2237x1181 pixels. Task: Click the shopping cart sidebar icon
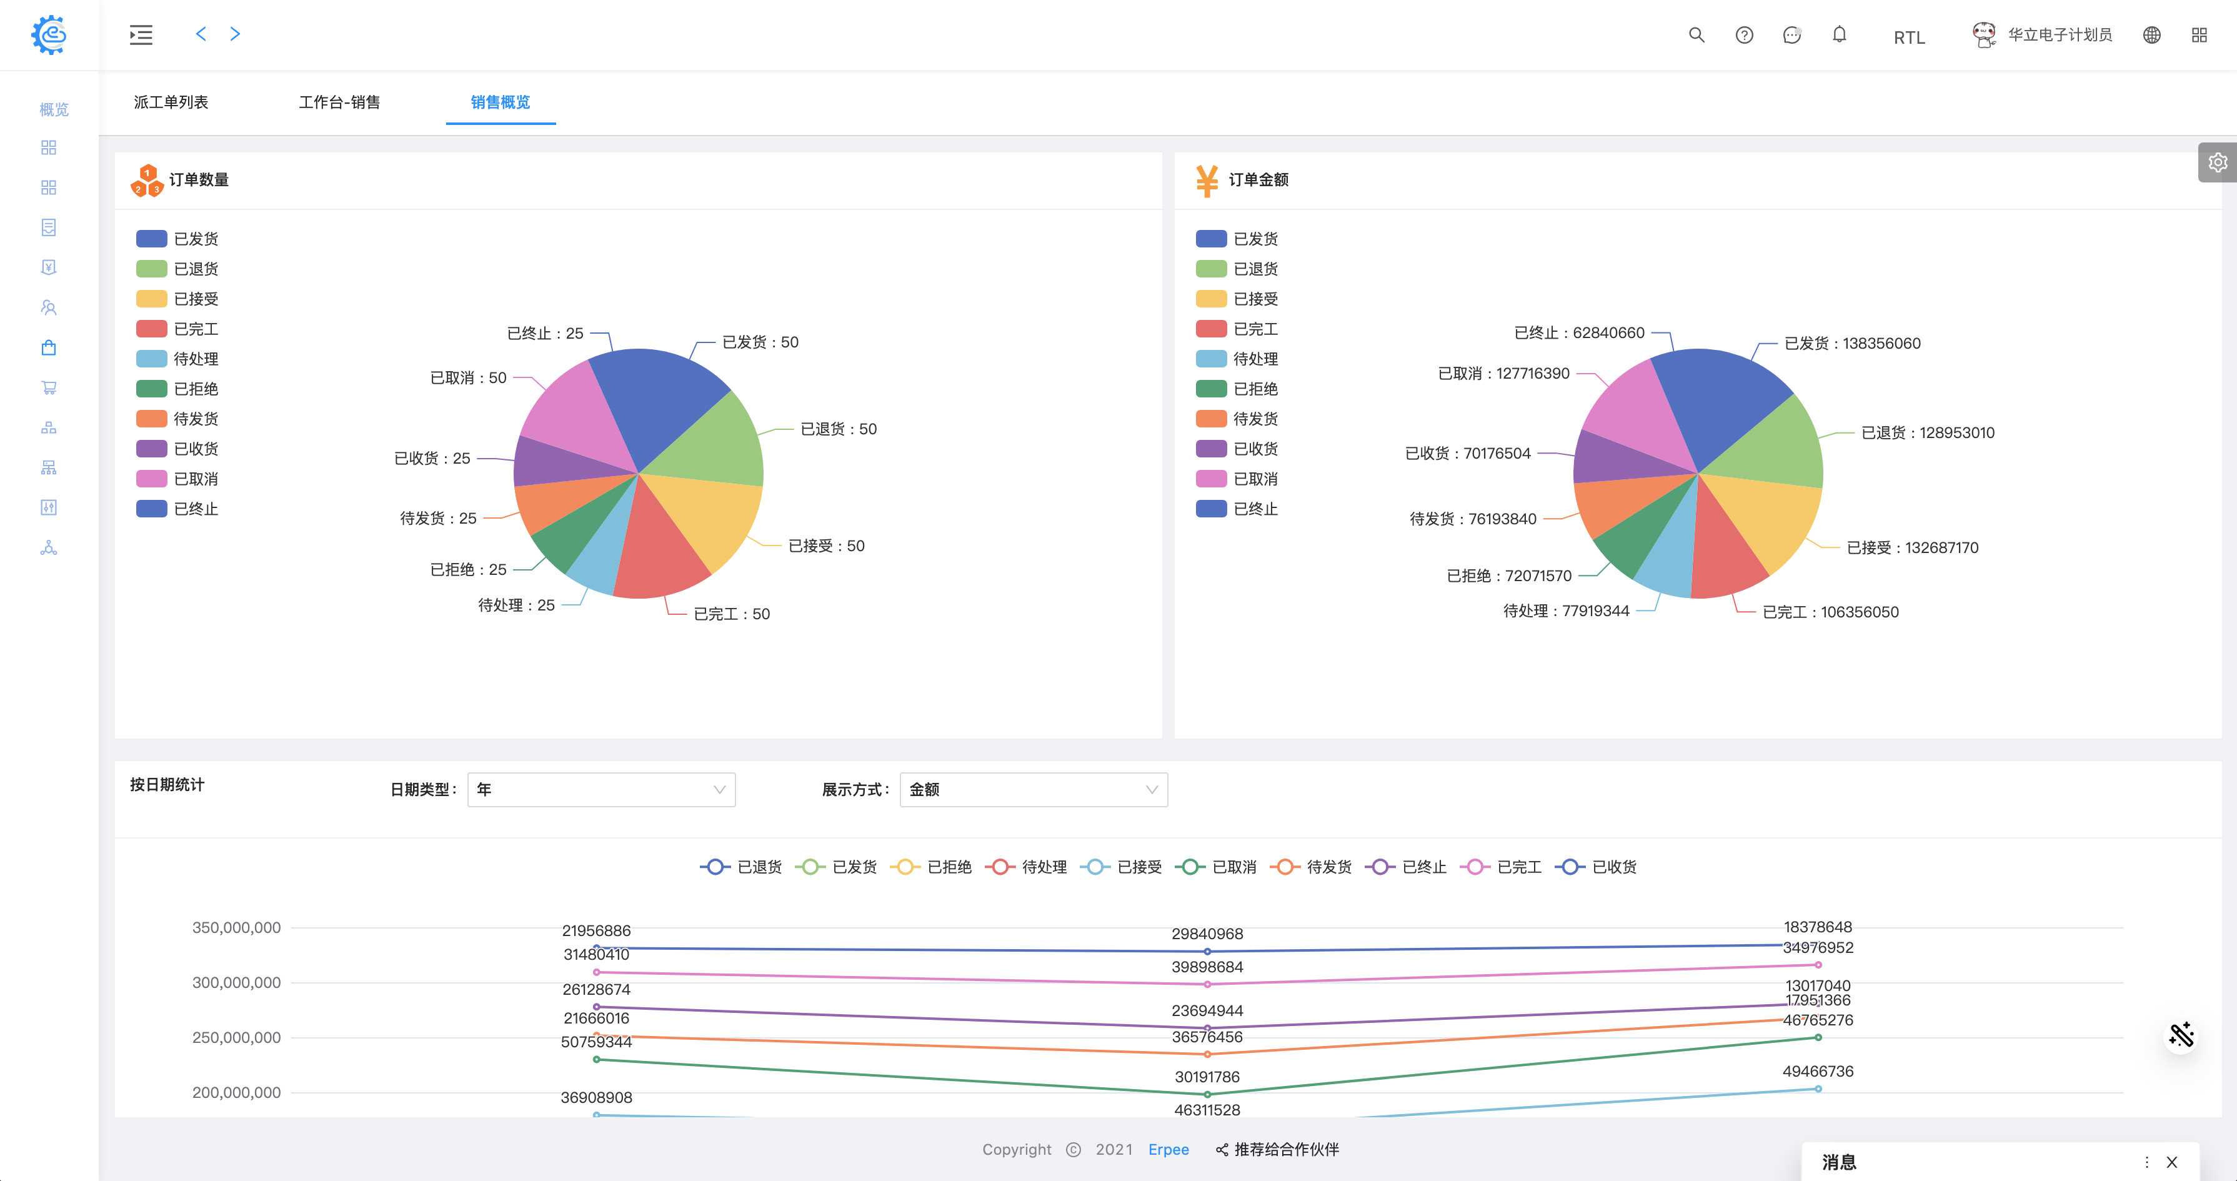(49, 387)
